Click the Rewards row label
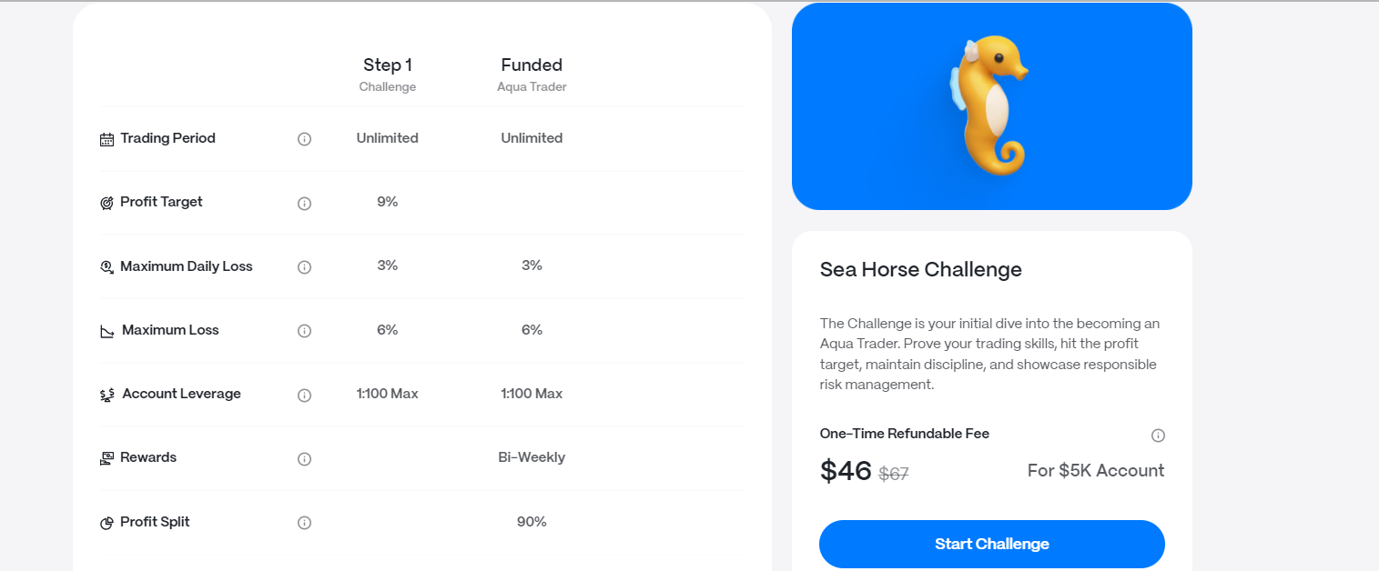 pos(148,457)
